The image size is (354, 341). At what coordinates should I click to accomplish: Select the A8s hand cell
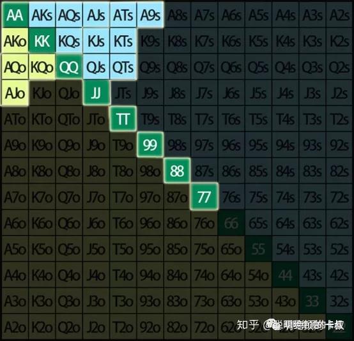(x=177, y=15)
